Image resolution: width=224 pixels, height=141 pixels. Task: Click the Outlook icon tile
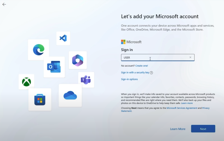(x=54, y=67)
